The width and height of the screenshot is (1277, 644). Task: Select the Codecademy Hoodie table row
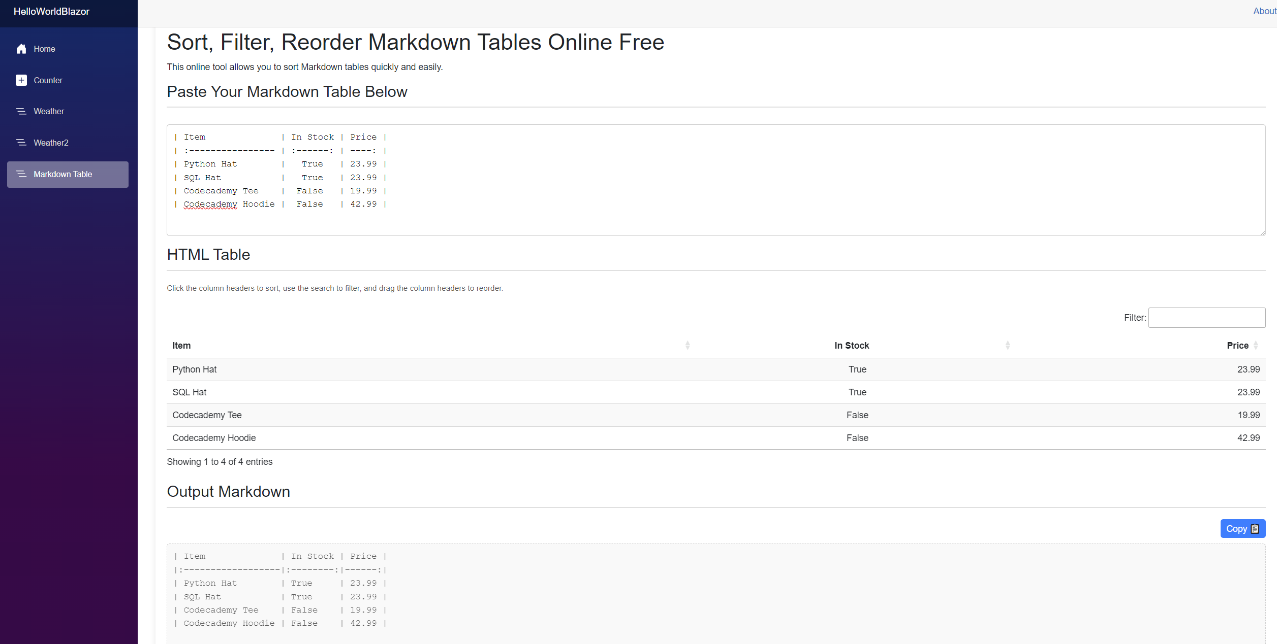point(715,438)
